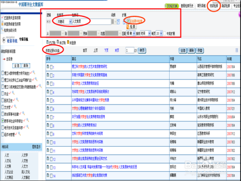Click the magnifier icon beside 农业
Image resolution: width=241 pixels, height=181 pixels.
point(13,93)
